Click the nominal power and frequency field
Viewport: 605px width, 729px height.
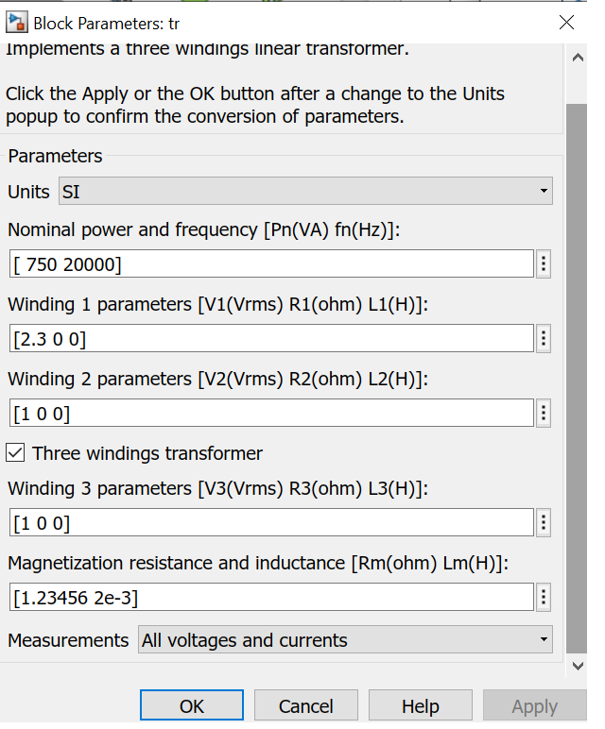click(x=271, y=263)
